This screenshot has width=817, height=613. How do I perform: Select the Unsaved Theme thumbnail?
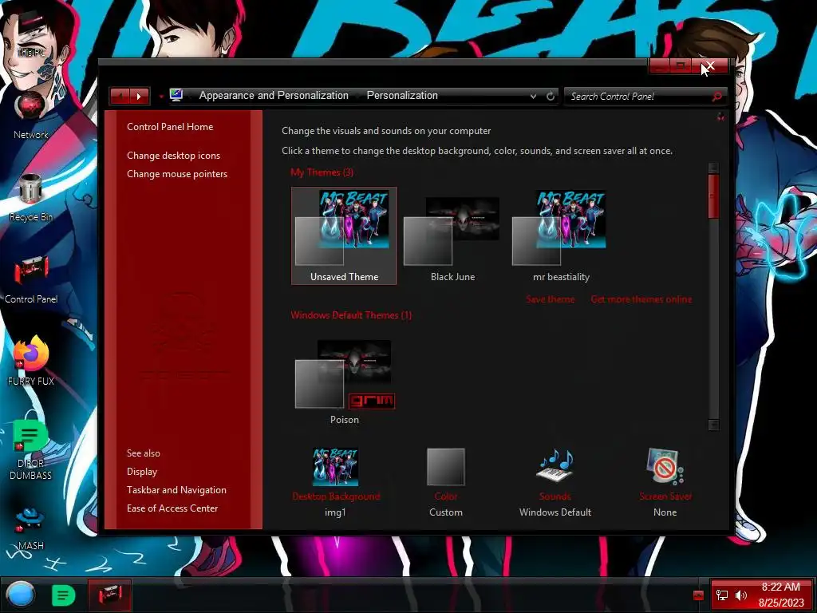pyautogui.click(x=344, y=235)
